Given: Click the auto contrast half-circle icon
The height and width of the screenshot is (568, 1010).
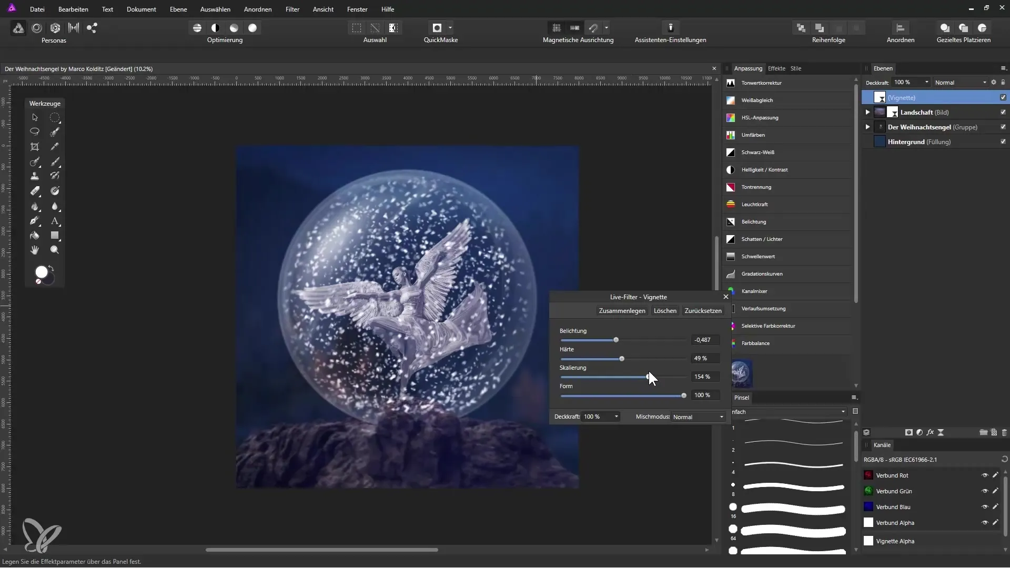Looking at the screenshot, I should click(x=216, y=28).
